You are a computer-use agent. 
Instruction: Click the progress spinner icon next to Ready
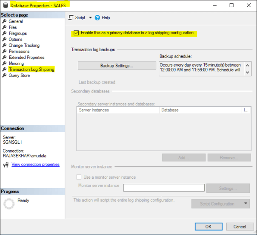[9, 204]
